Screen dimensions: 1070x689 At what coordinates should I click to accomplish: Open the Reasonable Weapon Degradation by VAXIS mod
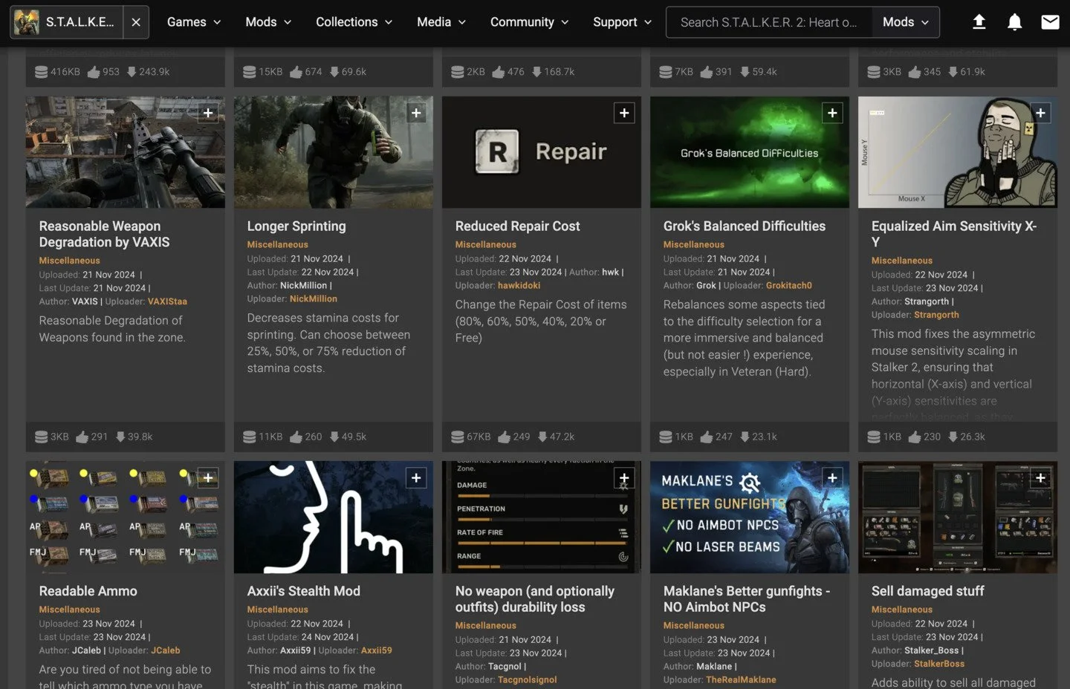[104, 234]
